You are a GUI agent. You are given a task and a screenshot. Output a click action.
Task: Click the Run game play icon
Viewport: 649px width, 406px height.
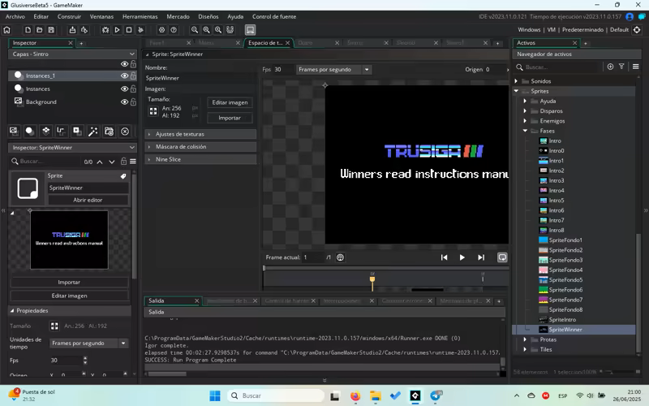(118, 30)
